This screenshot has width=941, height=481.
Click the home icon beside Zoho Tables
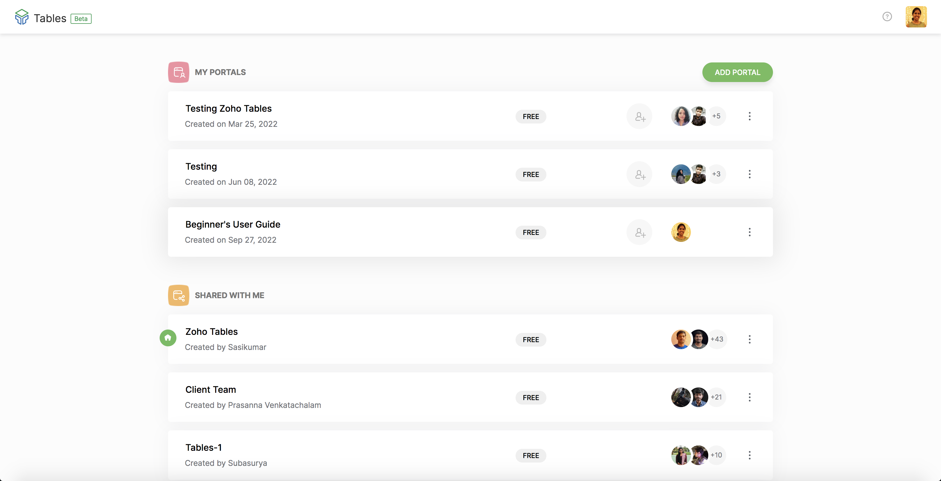[x=168, y=338]
